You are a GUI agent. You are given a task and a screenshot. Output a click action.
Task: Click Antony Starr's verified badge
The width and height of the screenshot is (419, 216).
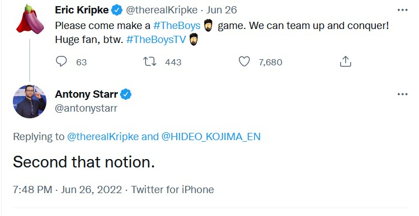[x=126, y=94]
